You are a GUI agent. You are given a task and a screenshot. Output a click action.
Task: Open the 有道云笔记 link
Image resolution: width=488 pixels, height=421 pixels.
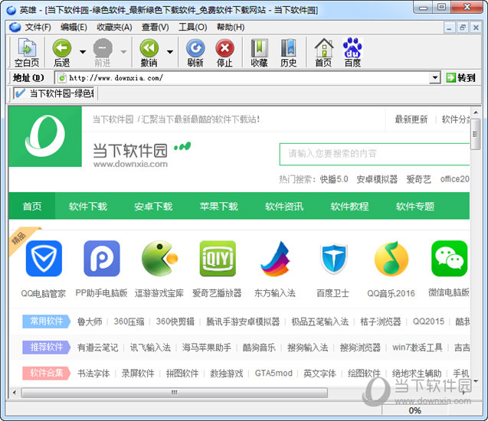click(x=98, y=348)
